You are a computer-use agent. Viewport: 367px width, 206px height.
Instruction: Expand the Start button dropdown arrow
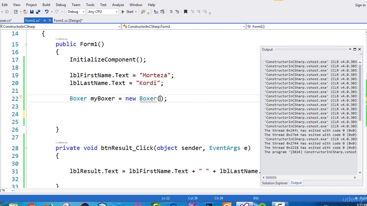pos(136,12)
